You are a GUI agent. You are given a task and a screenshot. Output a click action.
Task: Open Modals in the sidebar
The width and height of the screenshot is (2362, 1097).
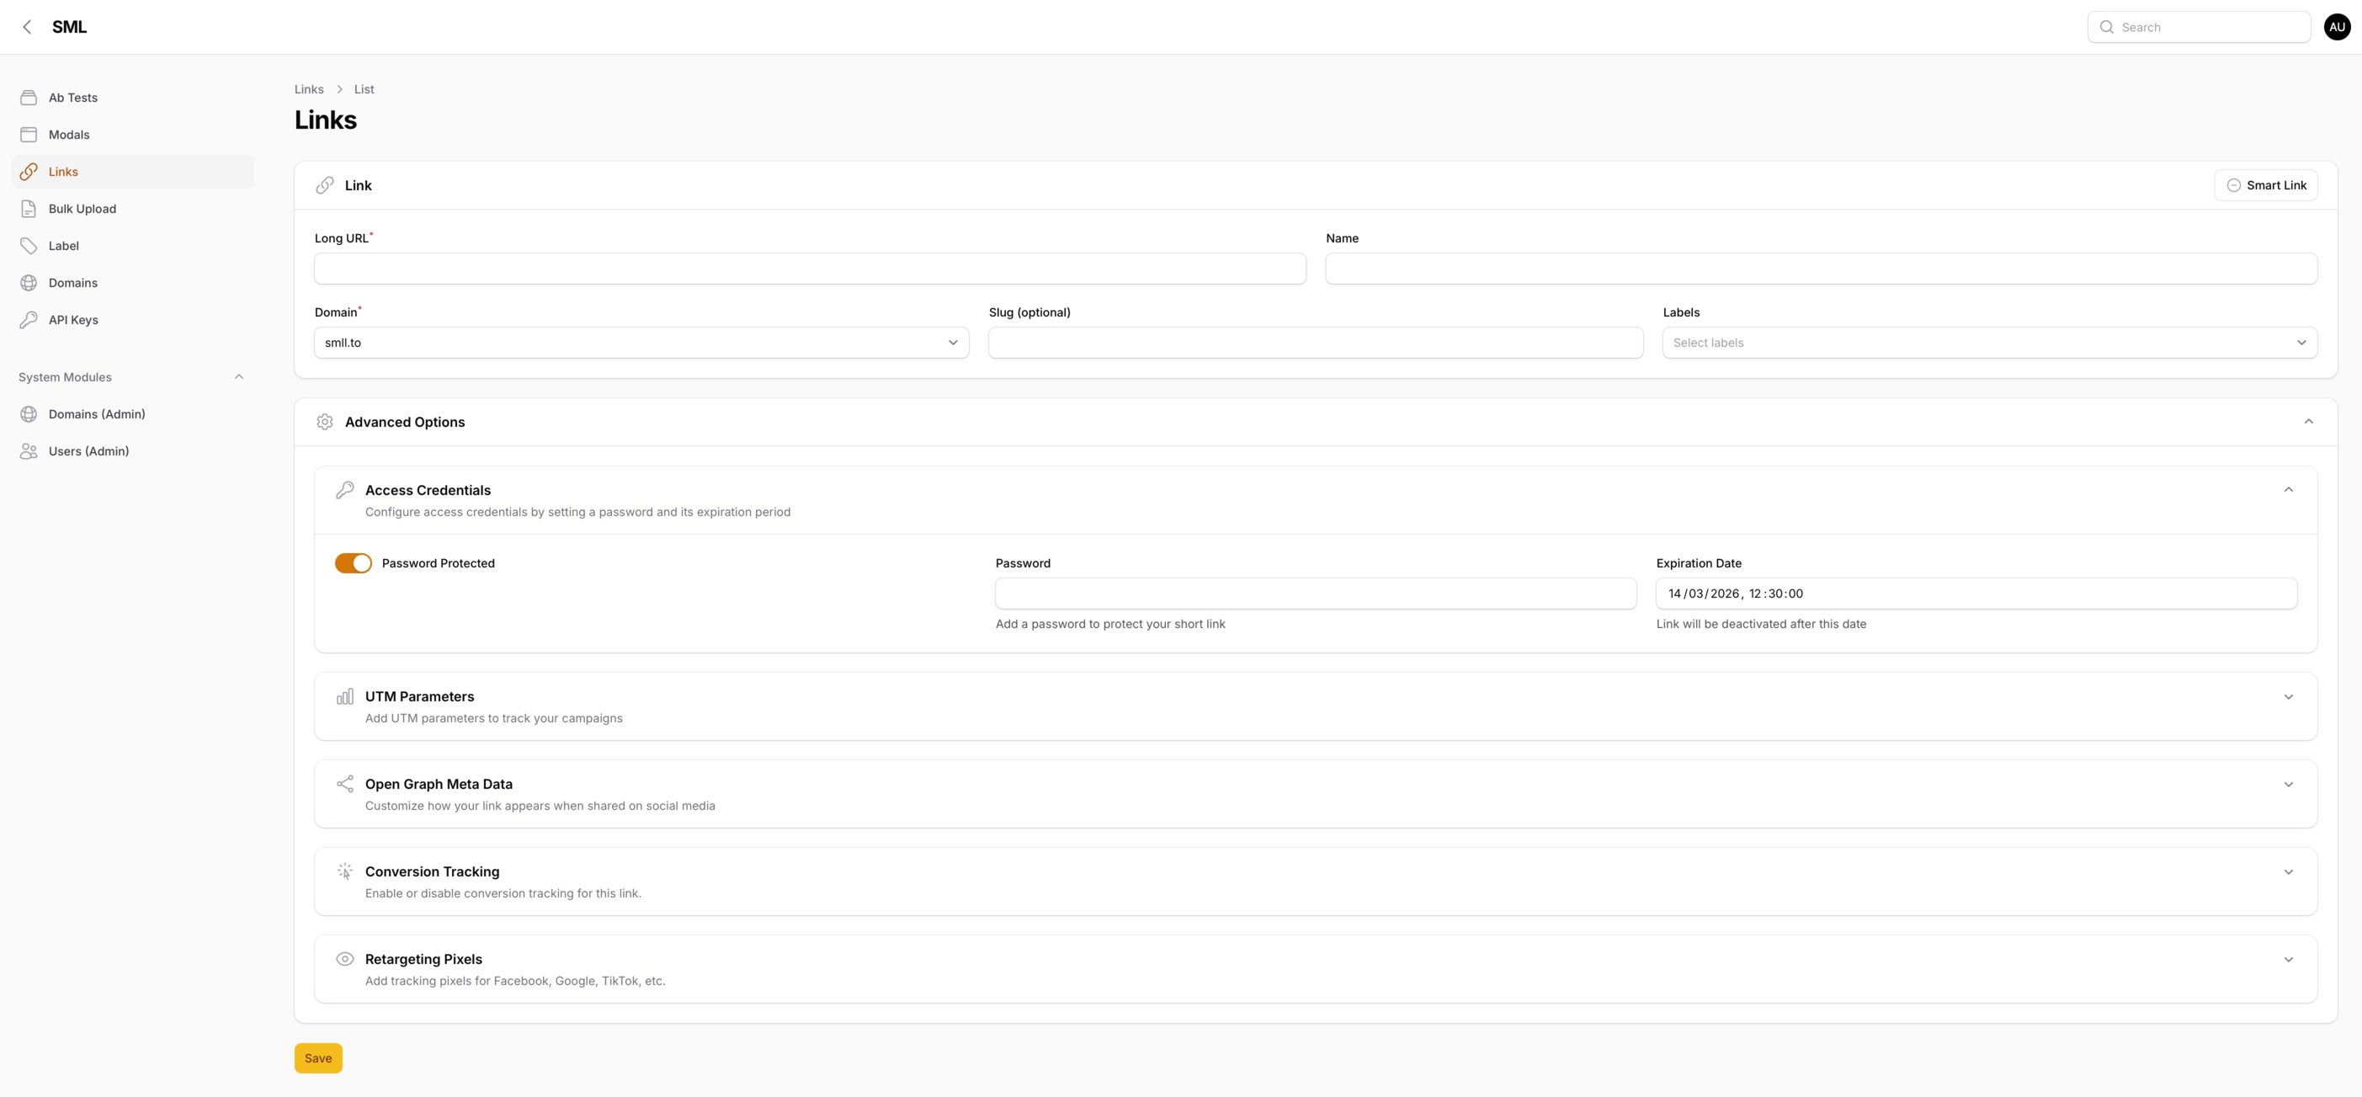pyautogui.click(x=69, y=135)
